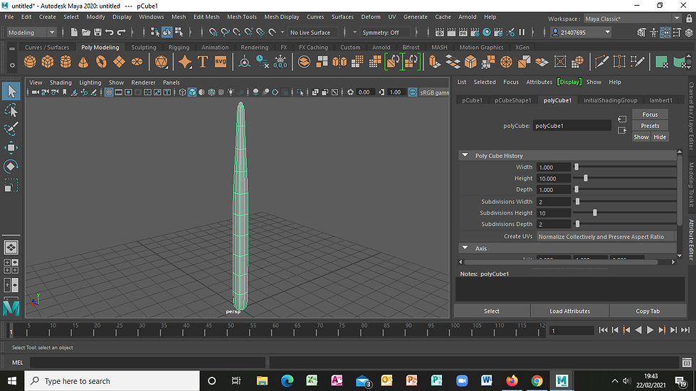The height and width of the screenshot is (391, 696).
Task: Toggle use all lights in viewport
Action: click(x=231, y=92)
